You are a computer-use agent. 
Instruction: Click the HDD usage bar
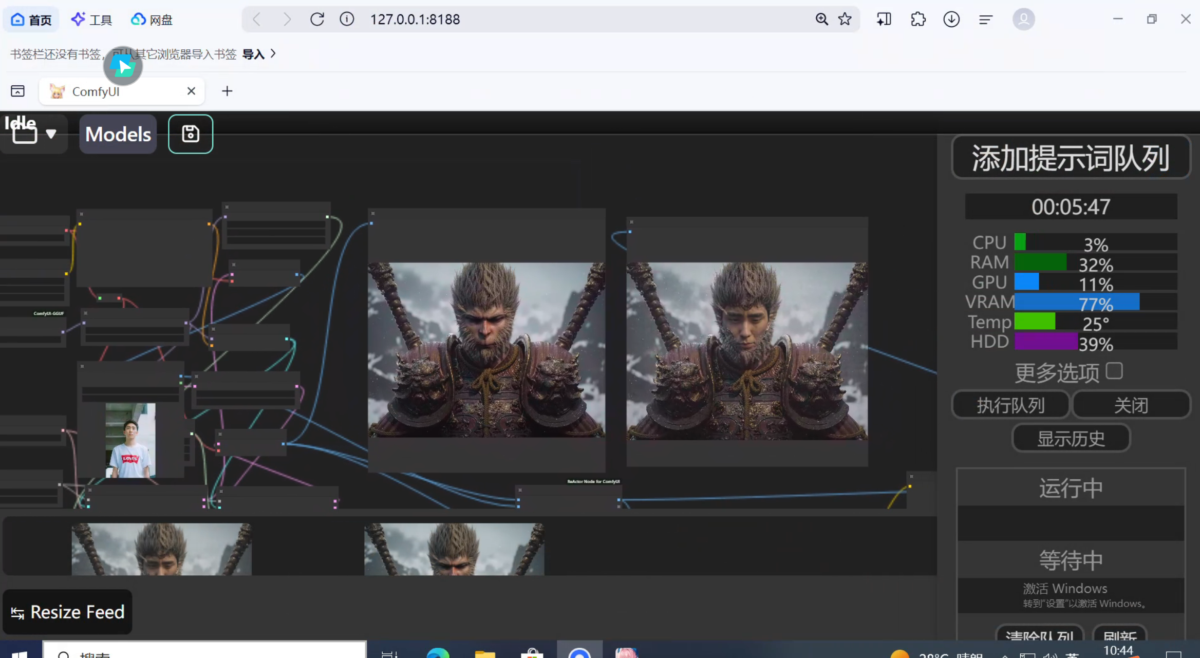point(1095,342)
